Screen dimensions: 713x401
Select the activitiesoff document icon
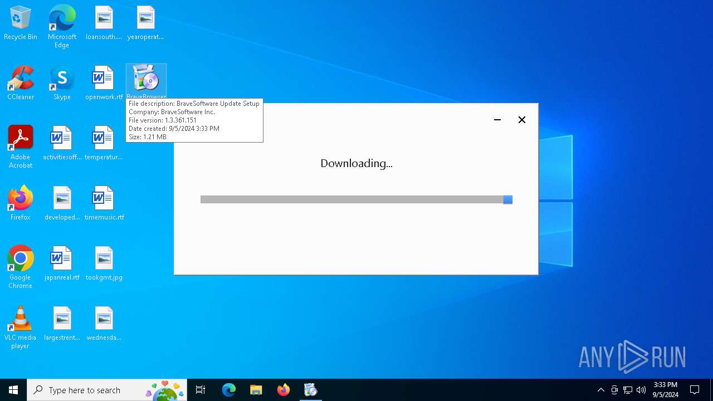(x=62, y=144)
